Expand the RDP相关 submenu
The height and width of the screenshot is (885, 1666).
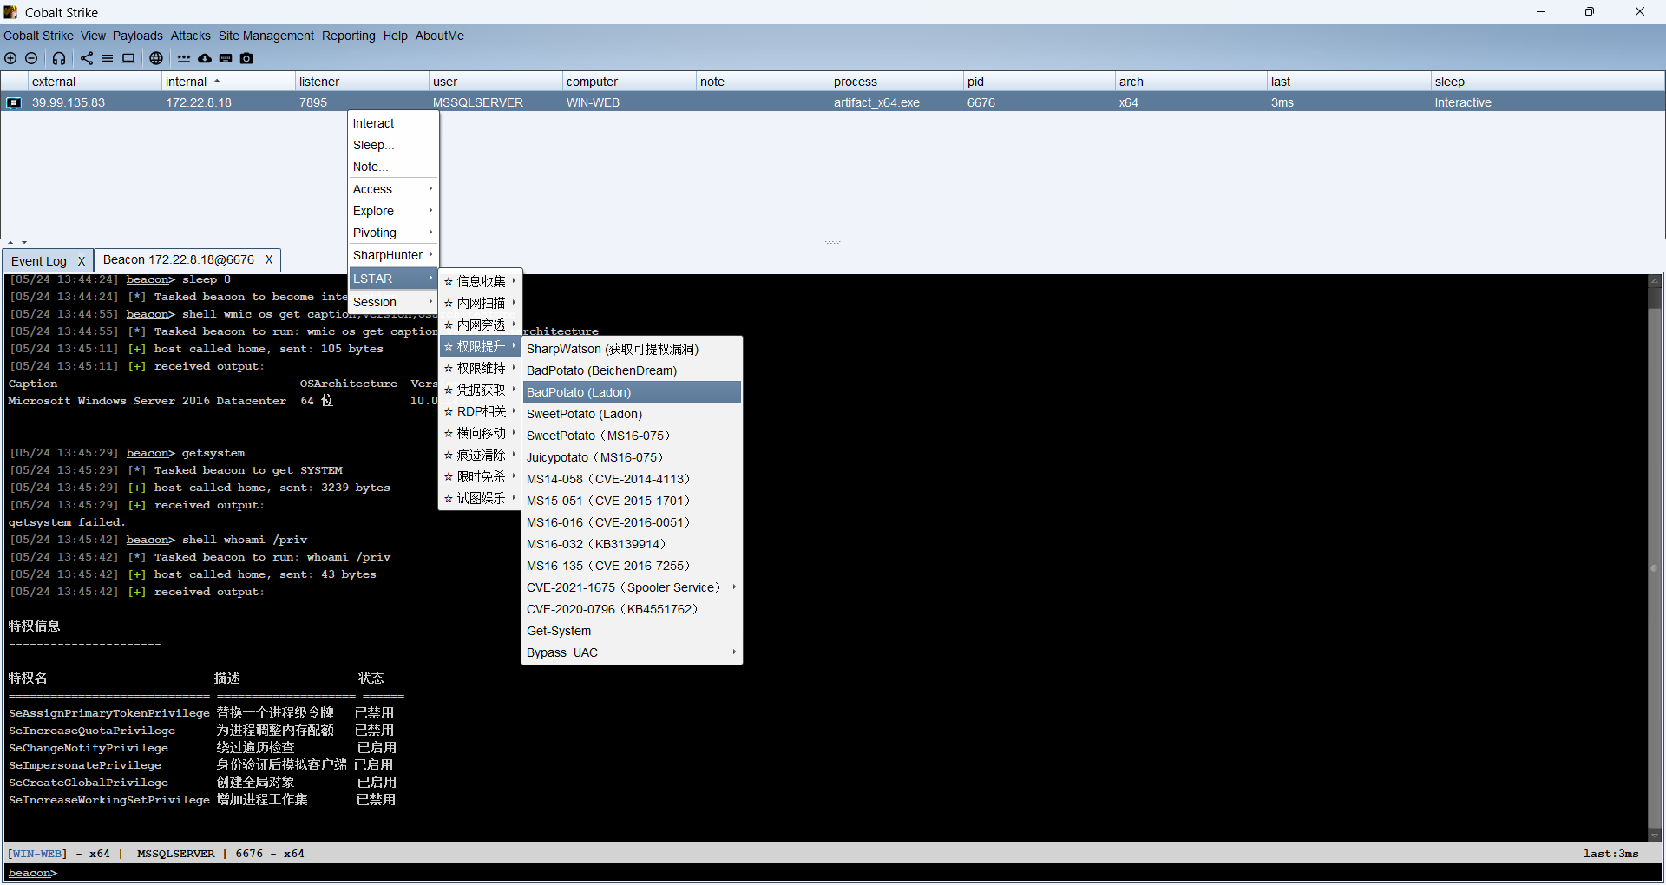click(x=480, y=411)
